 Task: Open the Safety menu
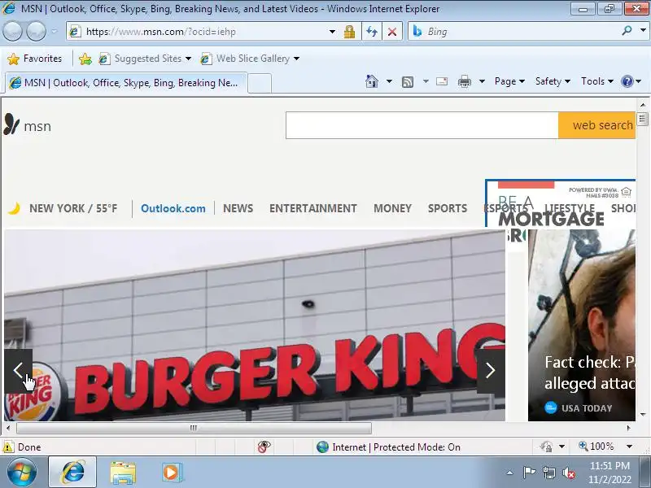tap(553, 81)
